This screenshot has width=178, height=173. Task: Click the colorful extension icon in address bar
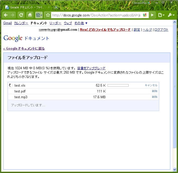145,15
